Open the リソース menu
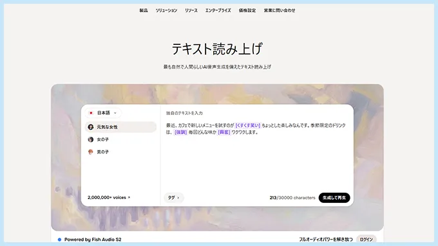Viewport: 438px width, 246px height. (191, 10)
